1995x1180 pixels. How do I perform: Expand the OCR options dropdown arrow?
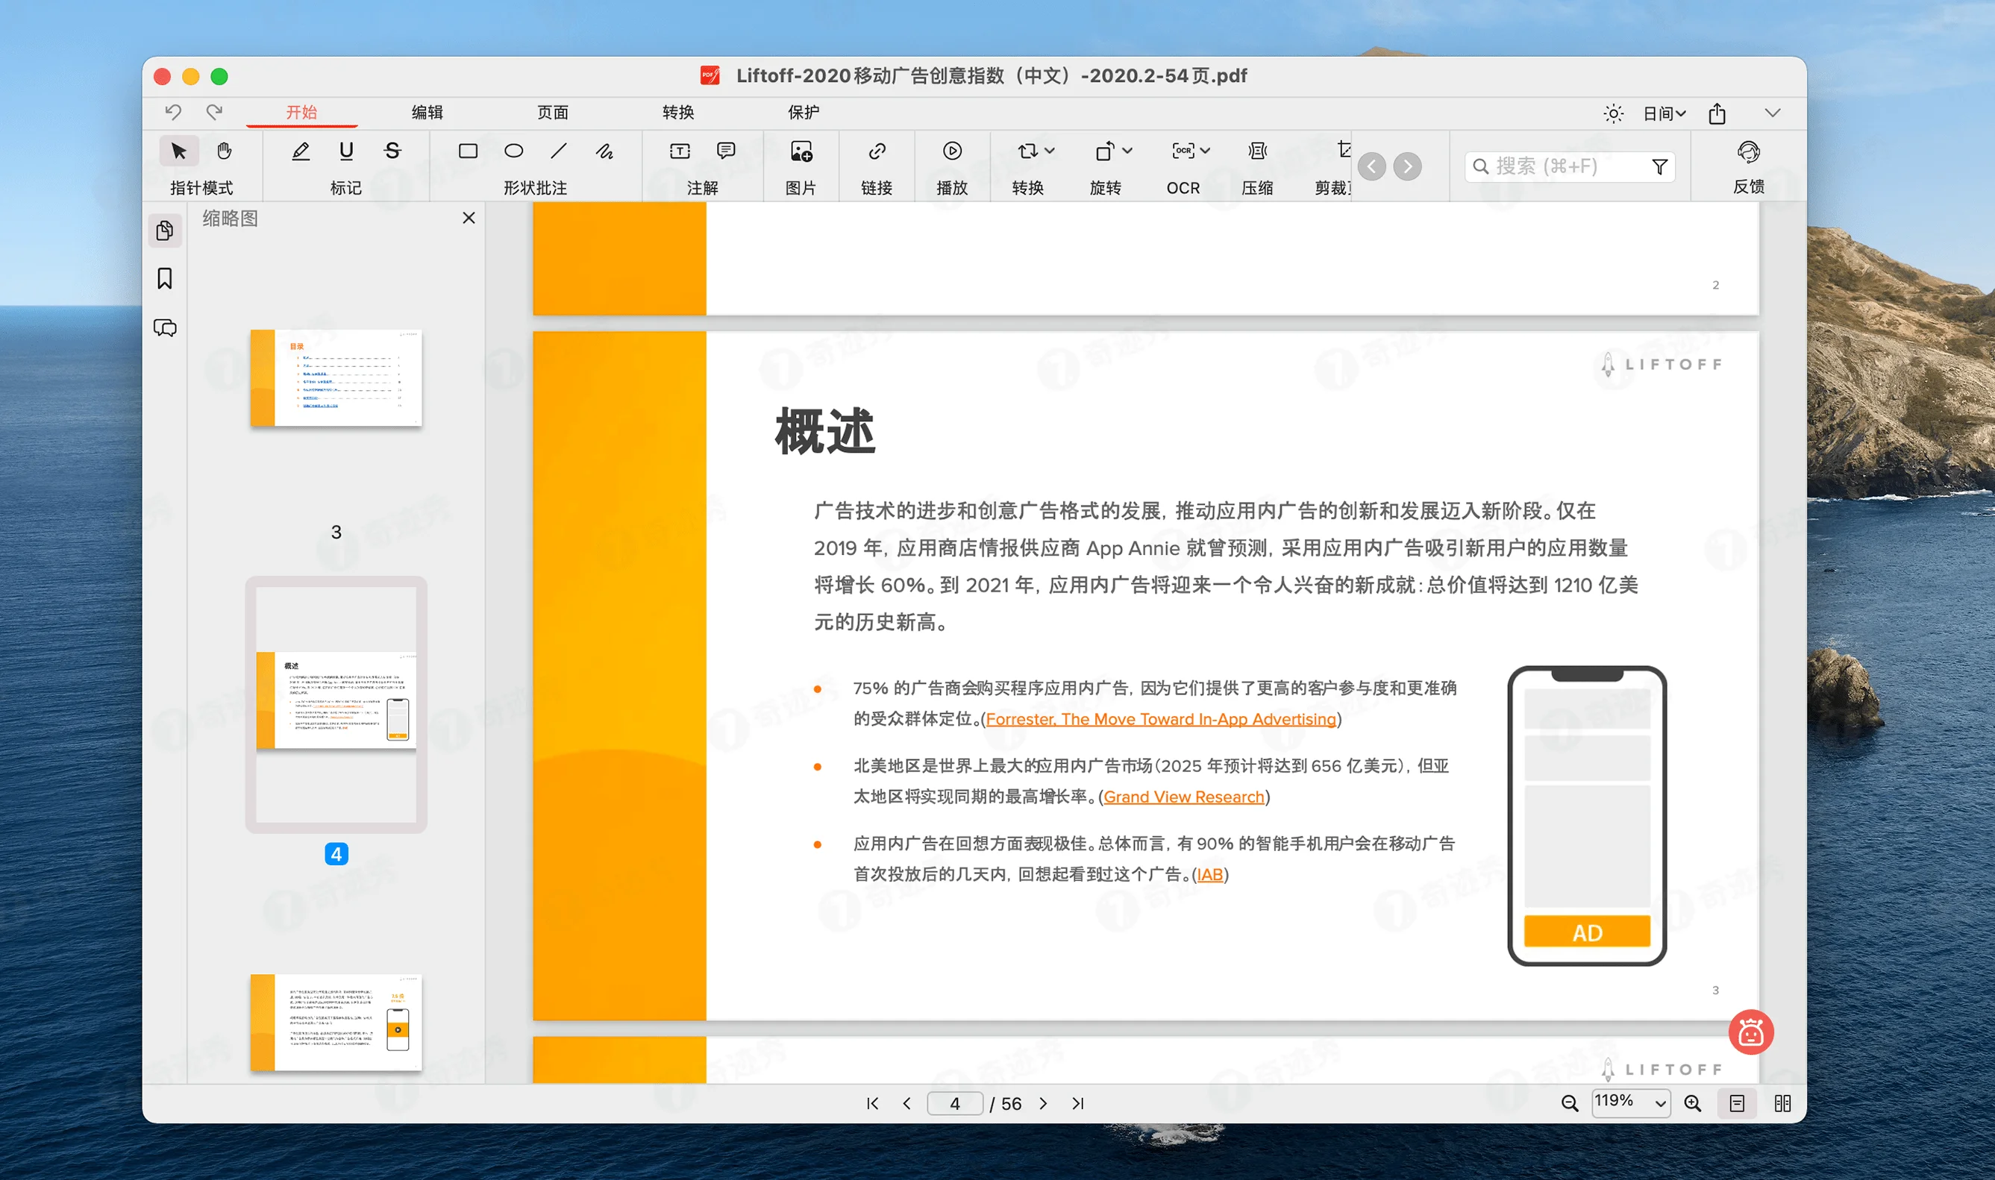point(1206,151)
